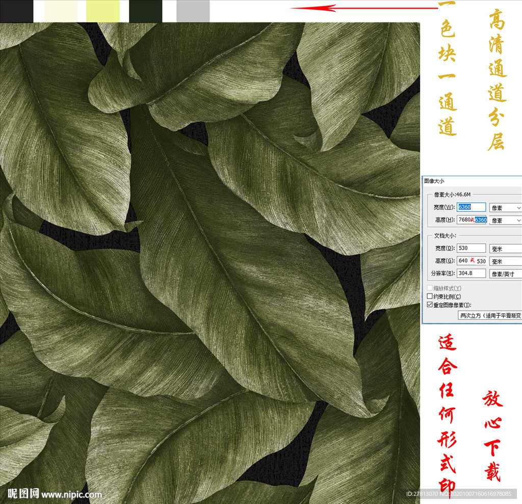
Task: Open the pixel width 像素 unit dropdown
Action: (505, 207)
